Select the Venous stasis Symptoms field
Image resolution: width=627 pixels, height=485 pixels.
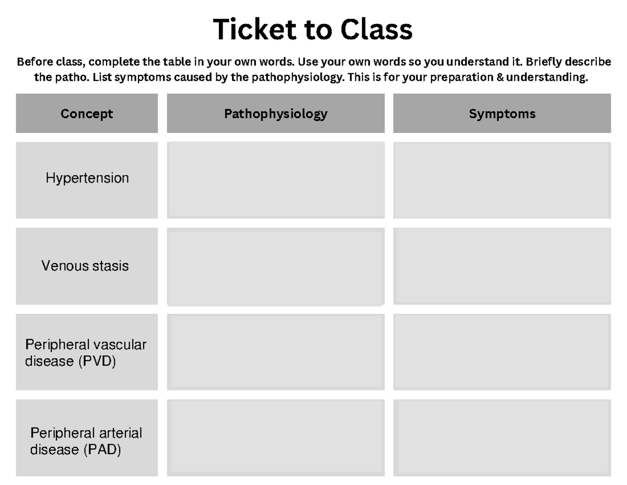[x=502, y=266]
